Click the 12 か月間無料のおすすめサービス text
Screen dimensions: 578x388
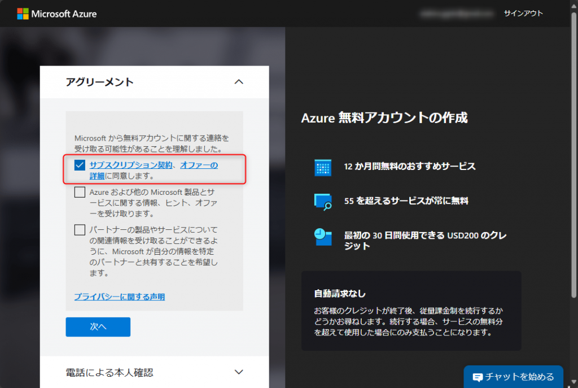(x=410, y=167)
